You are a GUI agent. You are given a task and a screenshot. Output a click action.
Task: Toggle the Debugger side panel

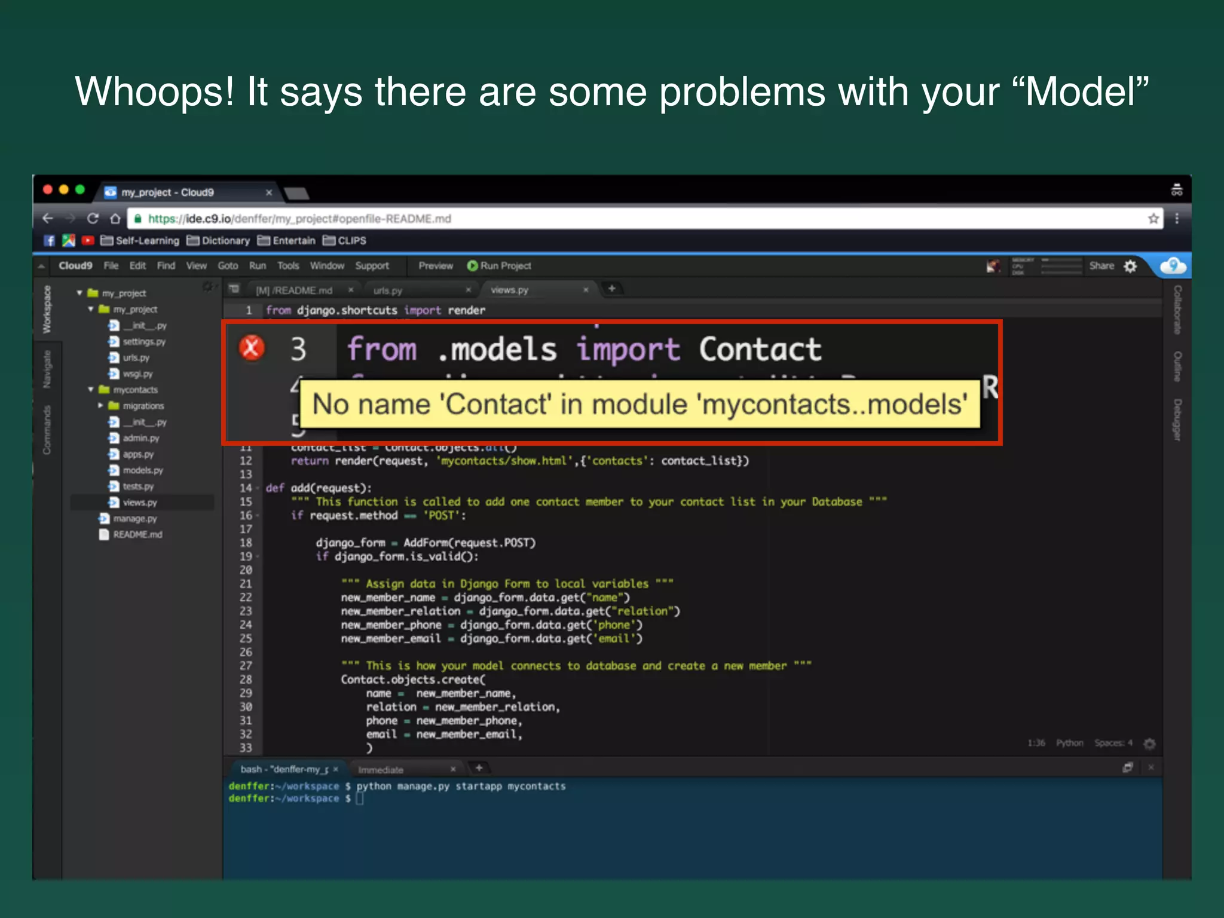[1177, 420]
